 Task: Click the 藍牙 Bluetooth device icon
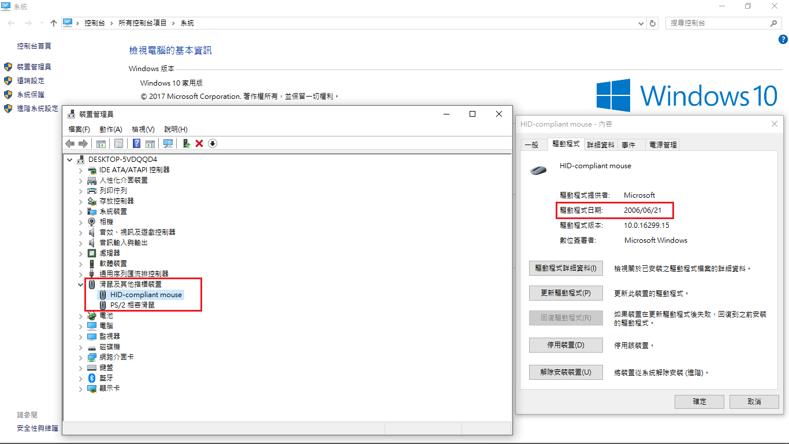(x=92, y=378)
